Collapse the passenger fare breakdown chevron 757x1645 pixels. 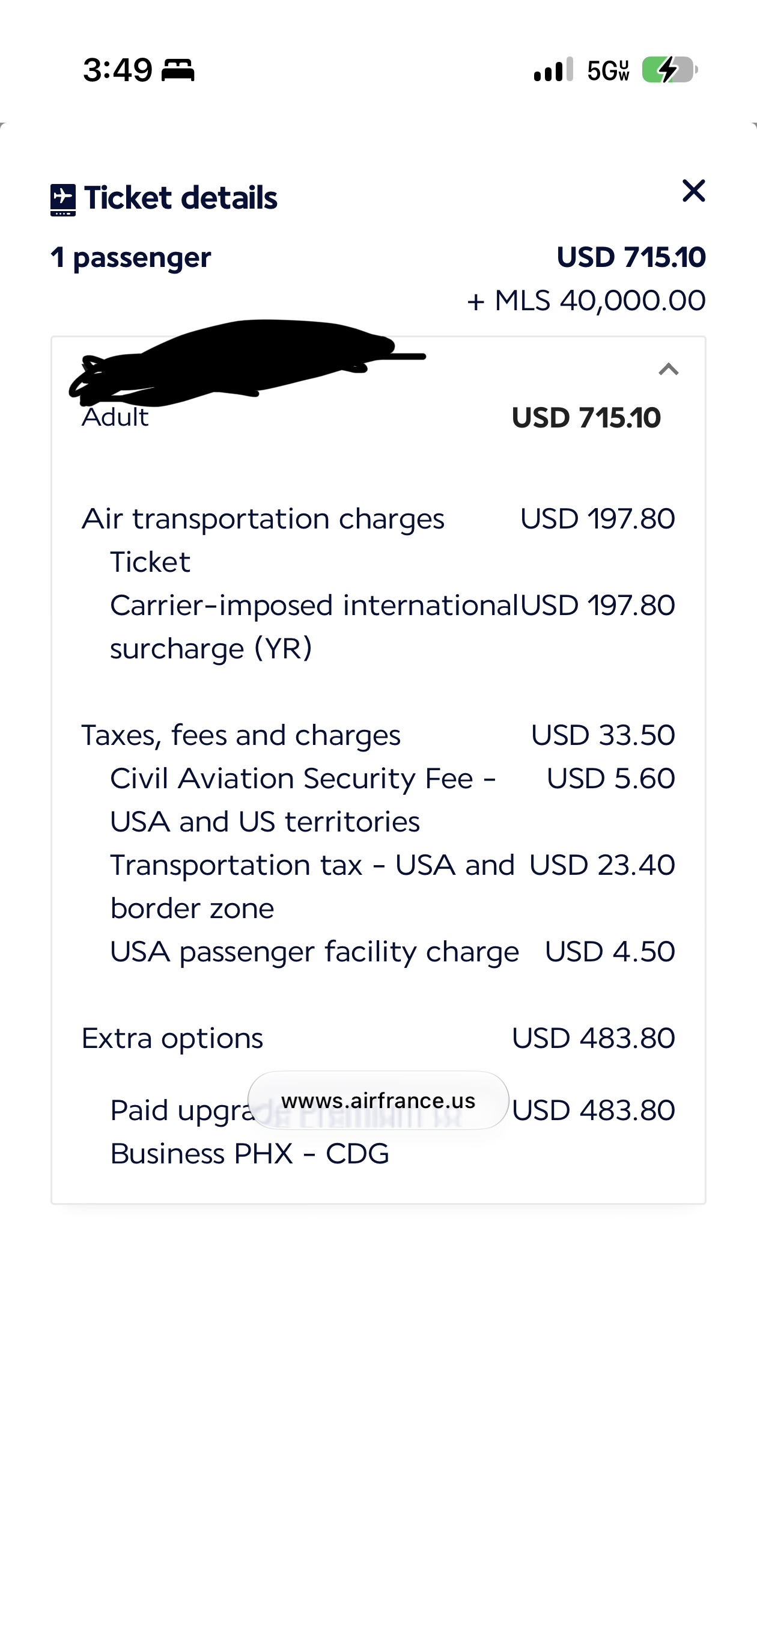click(668, 369)
